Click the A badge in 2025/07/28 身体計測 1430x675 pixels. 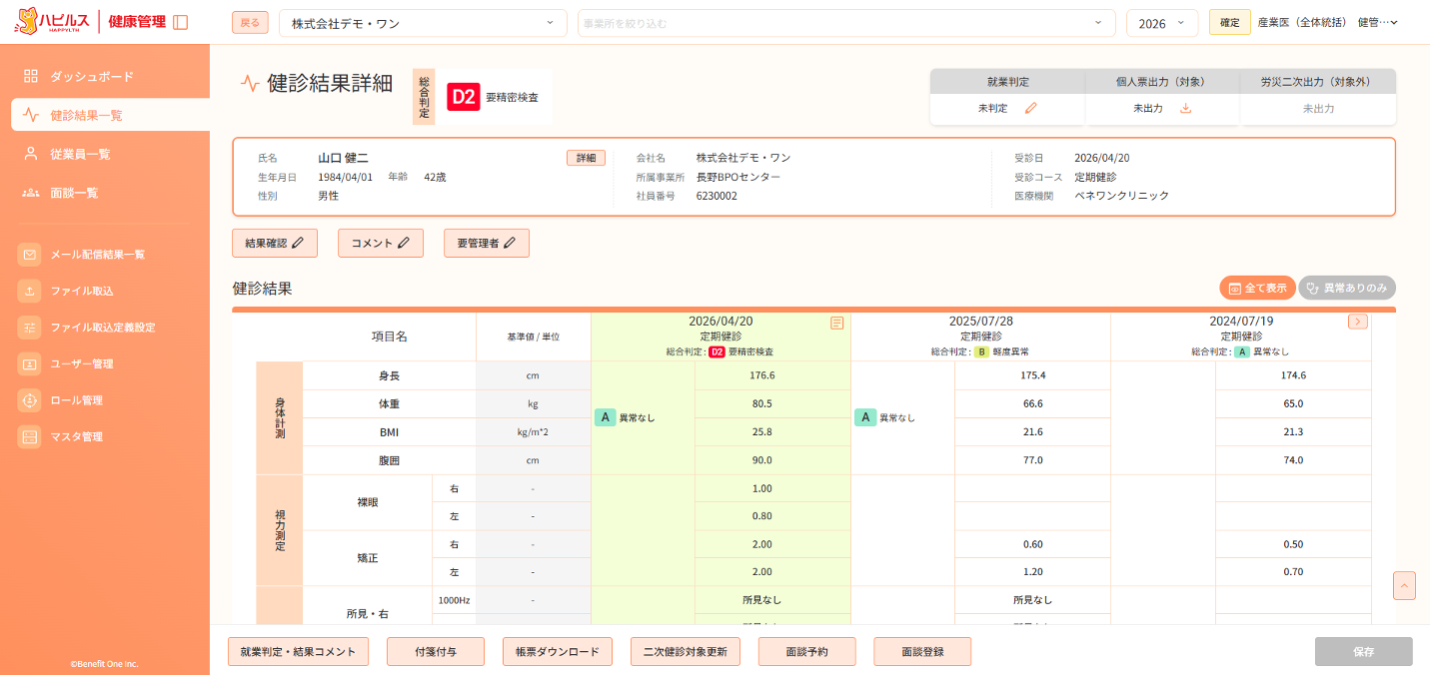tap(864, 417)
